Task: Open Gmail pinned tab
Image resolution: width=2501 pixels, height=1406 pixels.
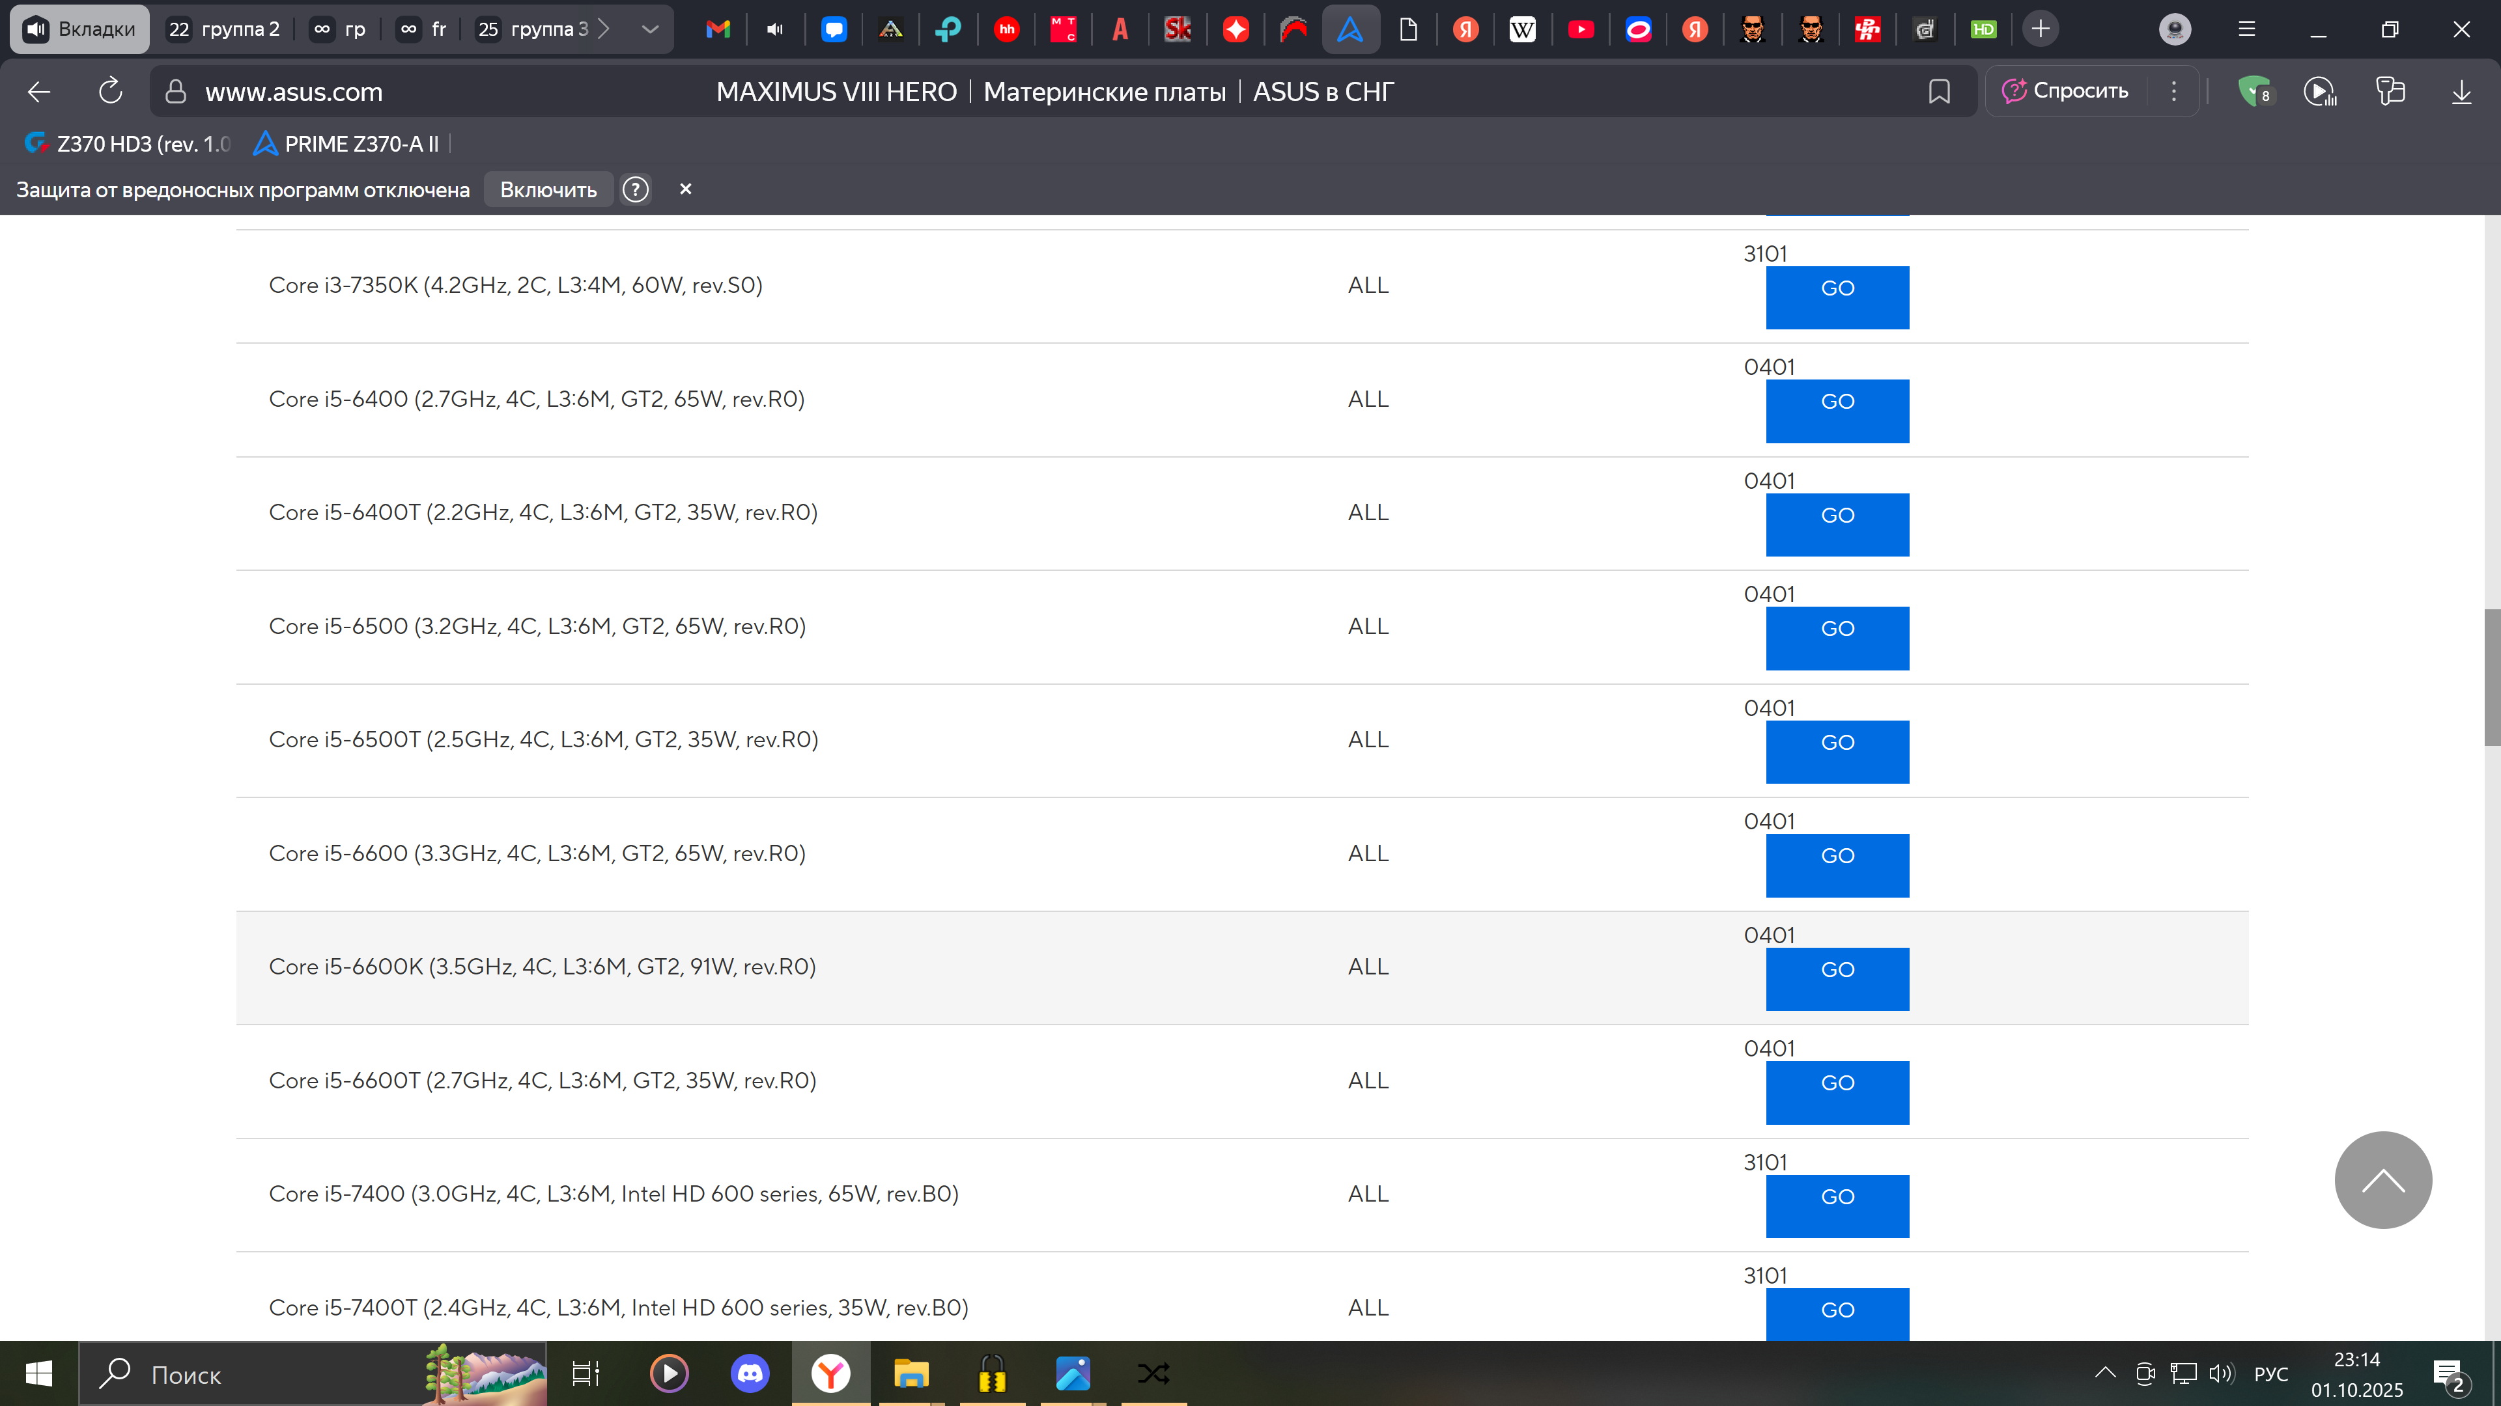Action: [x=718, y=29]
